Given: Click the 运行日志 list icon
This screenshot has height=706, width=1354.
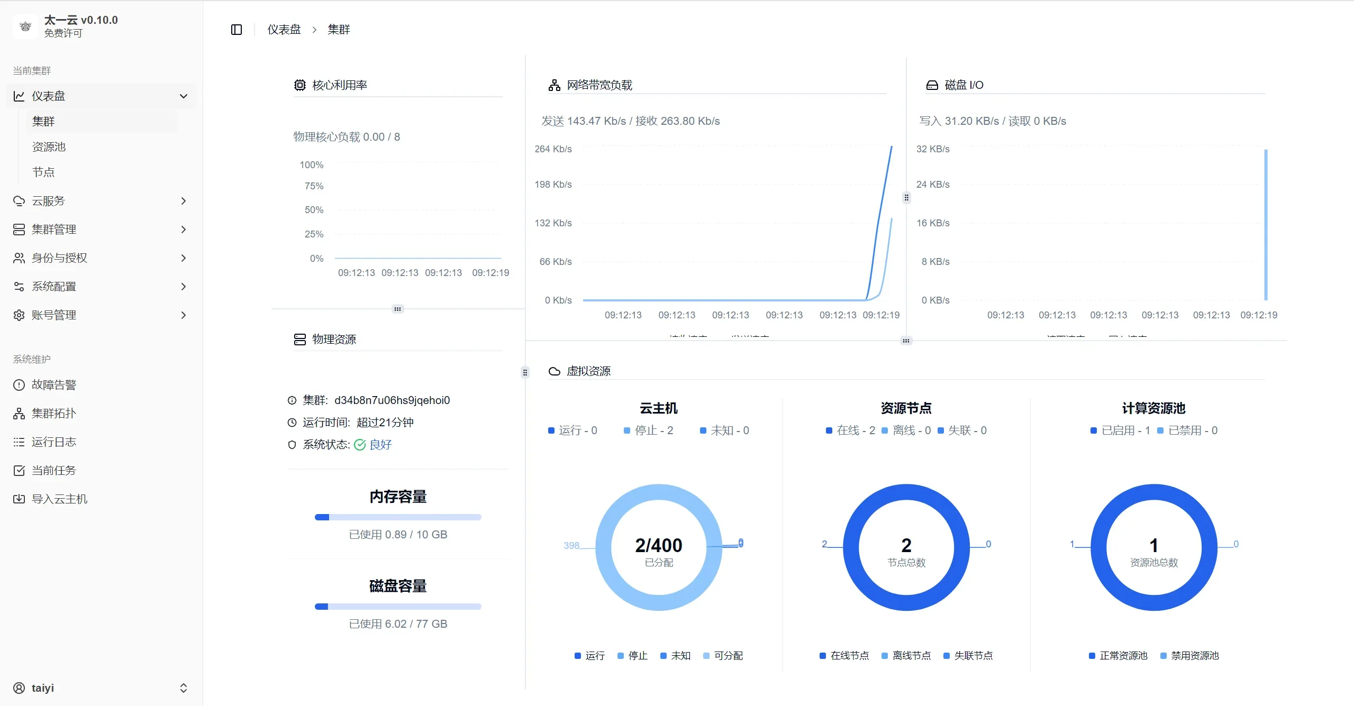Looking at the screenshot, I should point(19,442).
